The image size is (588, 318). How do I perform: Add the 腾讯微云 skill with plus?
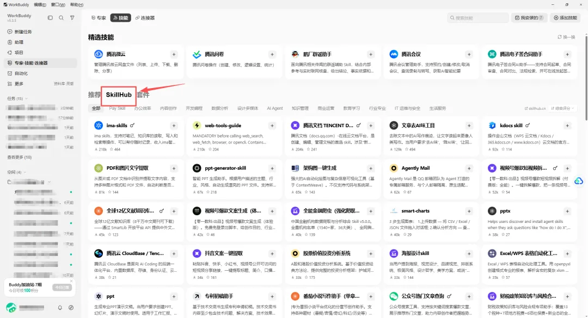pos(174,54)
